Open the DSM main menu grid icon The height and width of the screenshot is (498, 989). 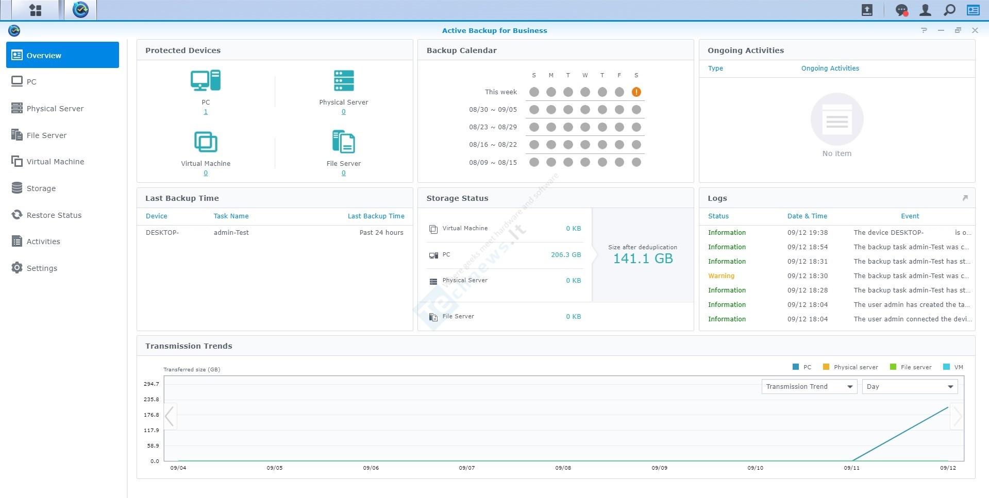(x=35, y=10)
